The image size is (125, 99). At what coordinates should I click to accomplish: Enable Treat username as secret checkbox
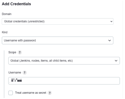point(11,93)
